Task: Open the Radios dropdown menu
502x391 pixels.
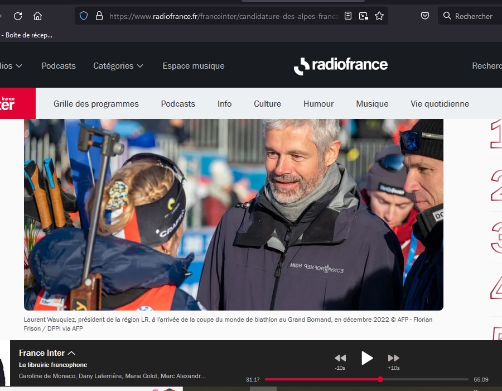Action: pos(12,65)
